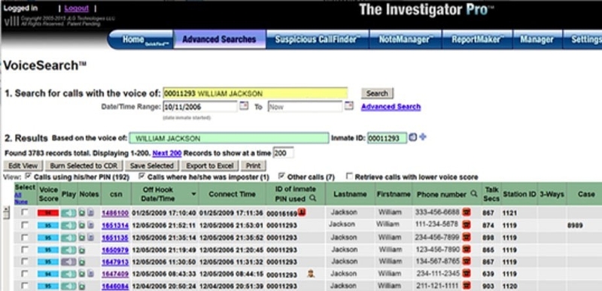Click the Save Selected button

[151, 165]
